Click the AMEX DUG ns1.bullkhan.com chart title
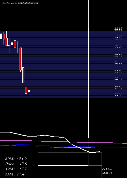Image resolution: width=127 pixels, height=178 pixels. click(x=21, y=3)
